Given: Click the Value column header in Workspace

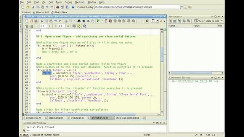Looking at the screenshot, I should [205, 25].
